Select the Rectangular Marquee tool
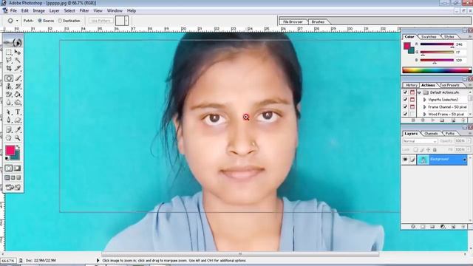 tap(9, 52)
